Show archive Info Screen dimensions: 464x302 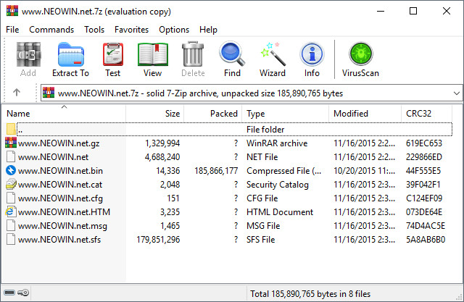click(312, 54)
